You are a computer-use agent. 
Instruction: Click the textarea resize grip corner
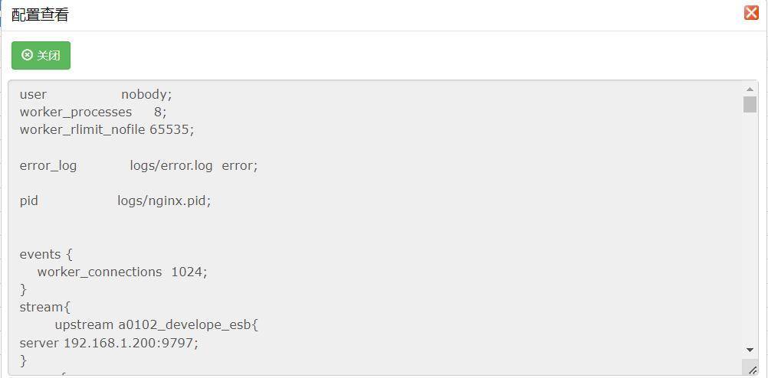tap(752, 370)
